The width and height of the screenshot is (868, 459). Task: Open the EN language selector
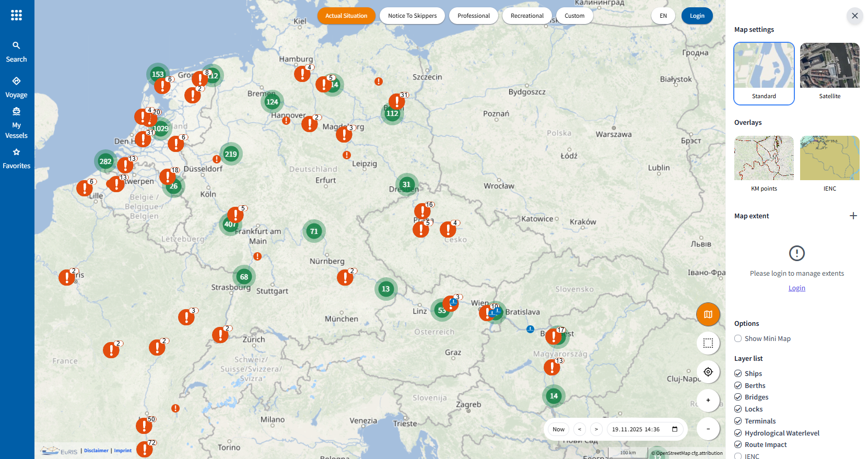[663, 16]
